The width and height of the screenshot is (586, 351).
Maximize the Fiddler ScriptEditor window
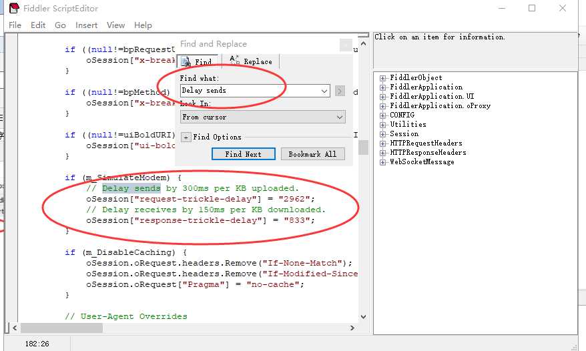[x=532, y=8]
